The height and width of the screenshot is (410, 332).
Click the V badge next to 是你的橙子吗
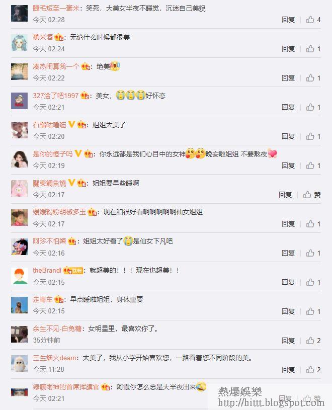point(78,153)
